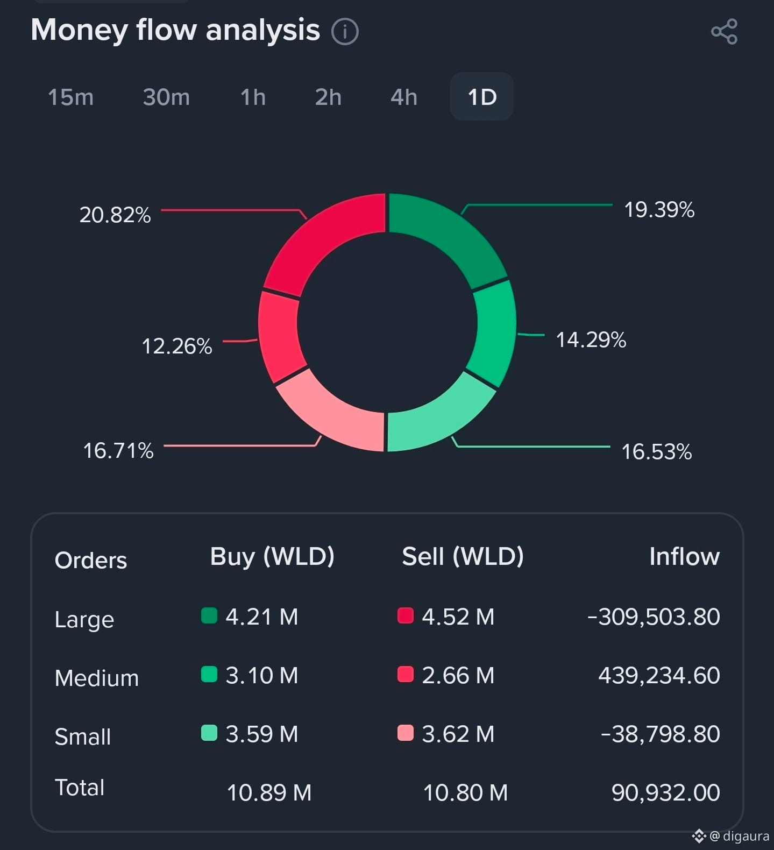Click the Large sell crimson swatch

[405, 615]
